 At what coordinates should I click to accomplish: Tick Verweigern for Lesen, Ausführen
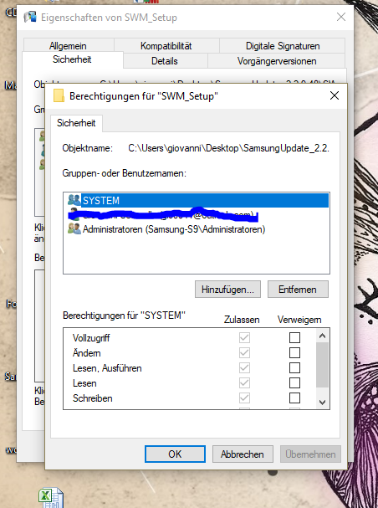click(294, 367)
